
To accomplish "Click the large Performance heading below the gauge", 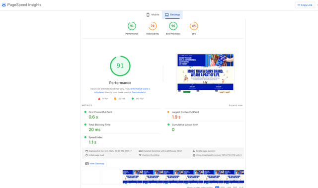I will point(120,83).
